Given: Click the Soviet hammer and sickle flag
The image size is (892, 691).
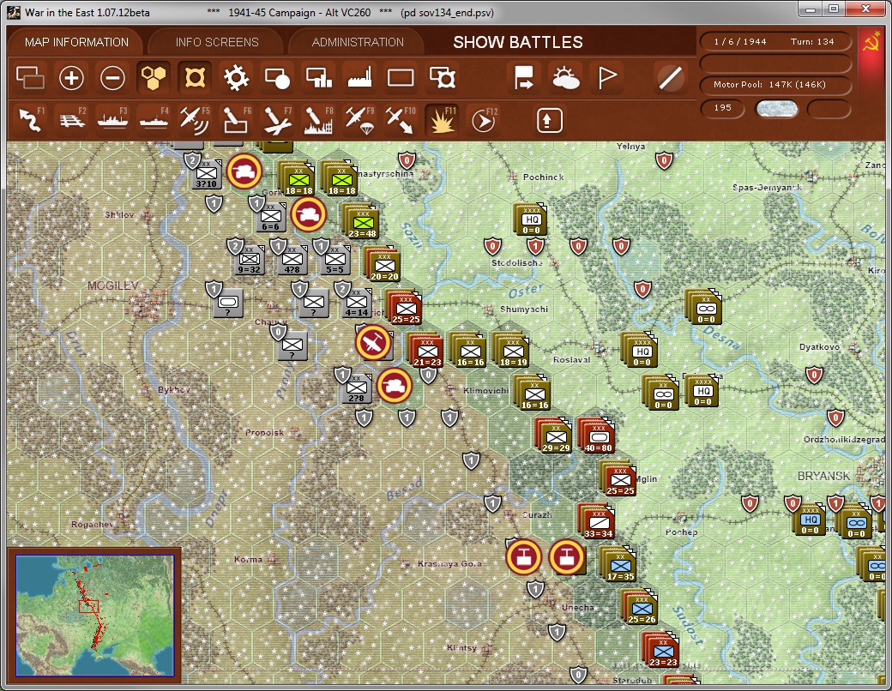Looking at the screenshot, I should click(x=873, y=41).
